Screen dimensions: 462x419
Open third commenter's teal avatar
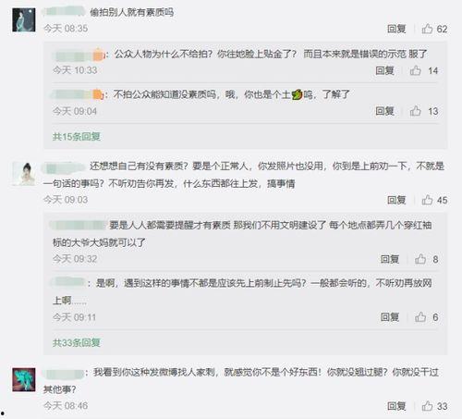pyautogui.click(x=24, y=379)
